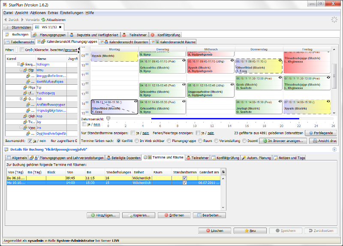Switch to the Konfliktprüfung main tab

pos(166,35)
